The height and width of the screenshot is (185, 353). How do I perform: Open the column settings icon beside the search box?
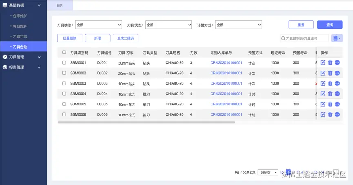pos(337,38)
